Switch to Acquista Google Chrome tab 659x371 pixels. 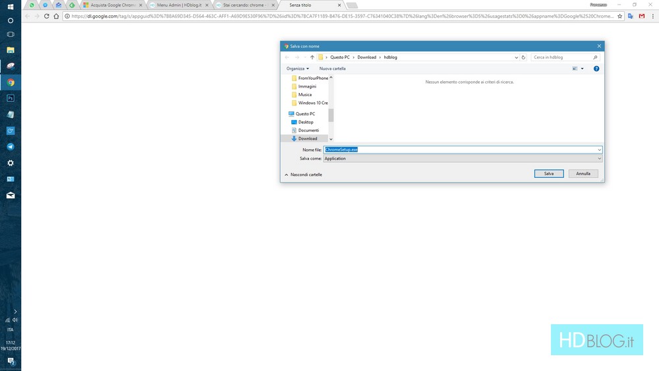pyautogui.click(x=112, y=5)
